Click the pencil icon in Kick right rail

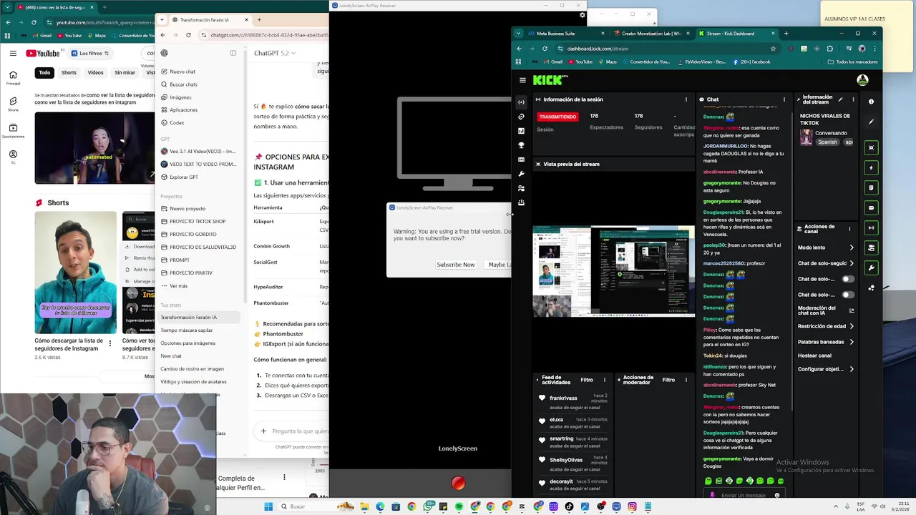point(871,122)
